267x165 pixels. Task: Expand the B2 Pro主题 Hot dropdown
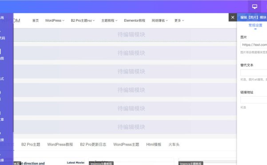point(83,20)
